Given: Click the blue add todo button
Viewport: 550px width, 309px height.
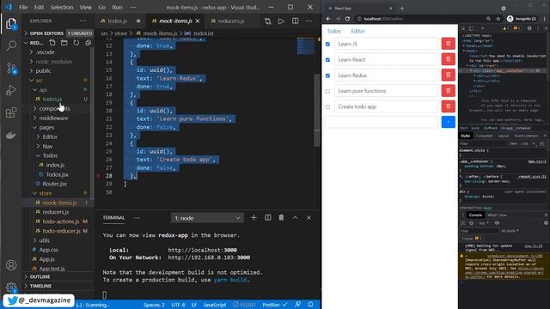Looking at the screenshot, I should [448, 122].
